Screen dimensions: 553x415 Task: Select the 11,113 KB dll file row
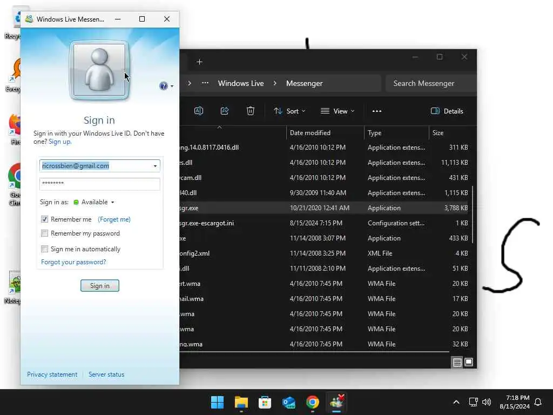325,163
